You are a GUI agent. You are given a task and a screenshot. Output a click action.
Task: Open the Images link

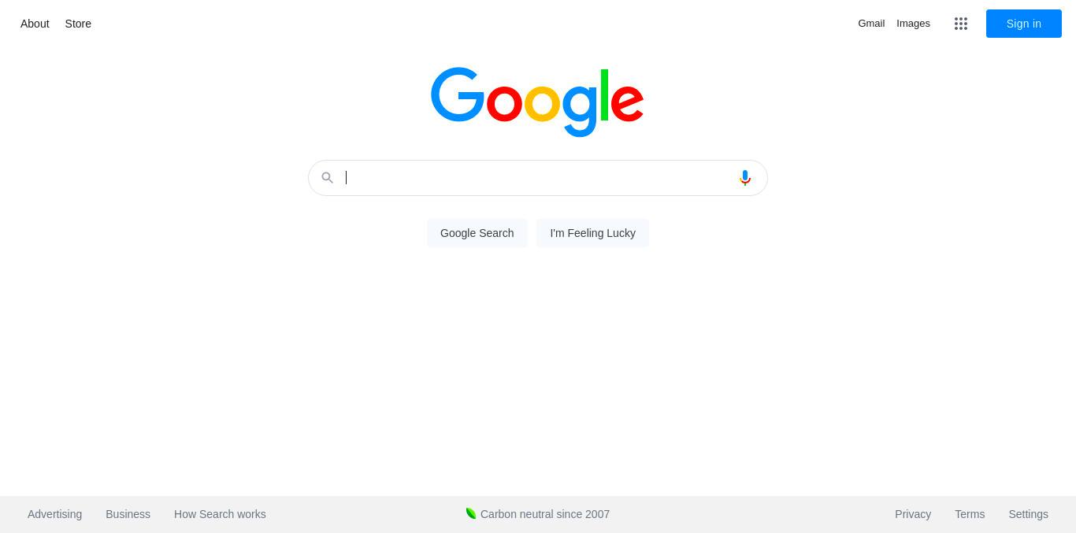tap(913, 24)
